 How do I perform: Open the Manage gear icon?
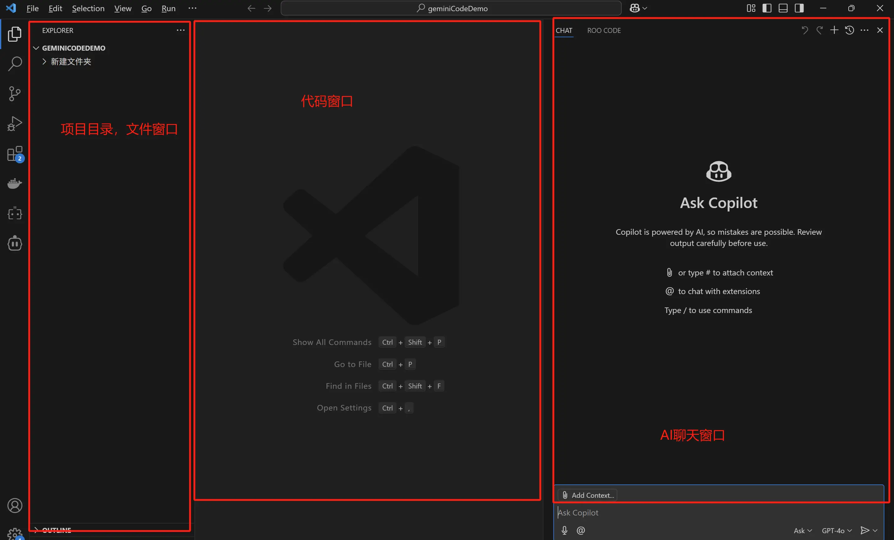click(x=15, y=534)
